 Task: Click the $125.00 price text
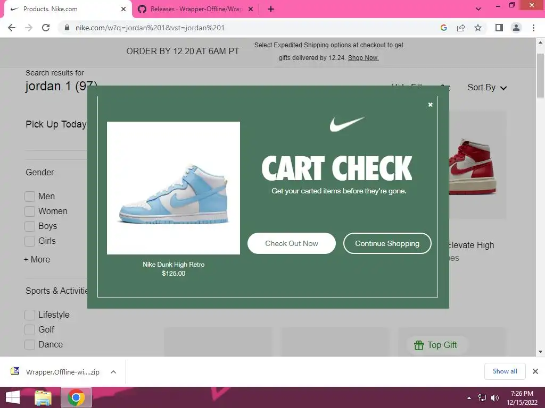174,274
